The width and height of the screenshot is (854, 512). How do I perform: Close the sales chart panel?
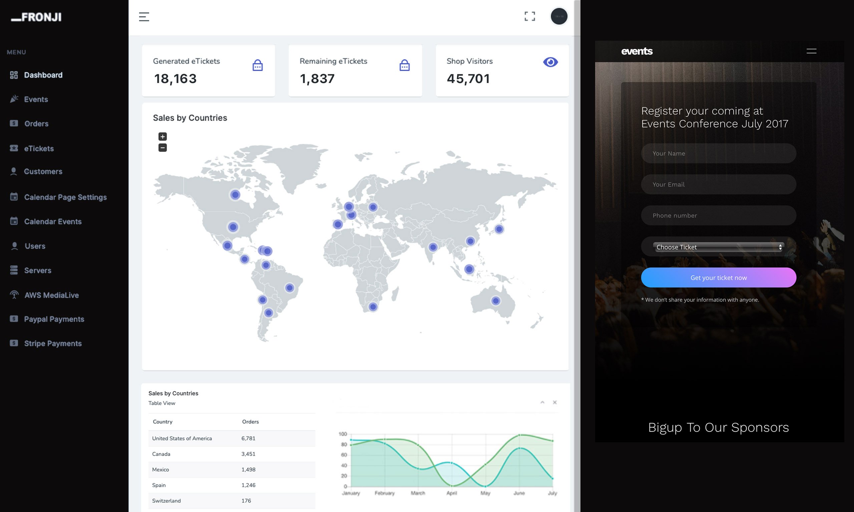555,402
